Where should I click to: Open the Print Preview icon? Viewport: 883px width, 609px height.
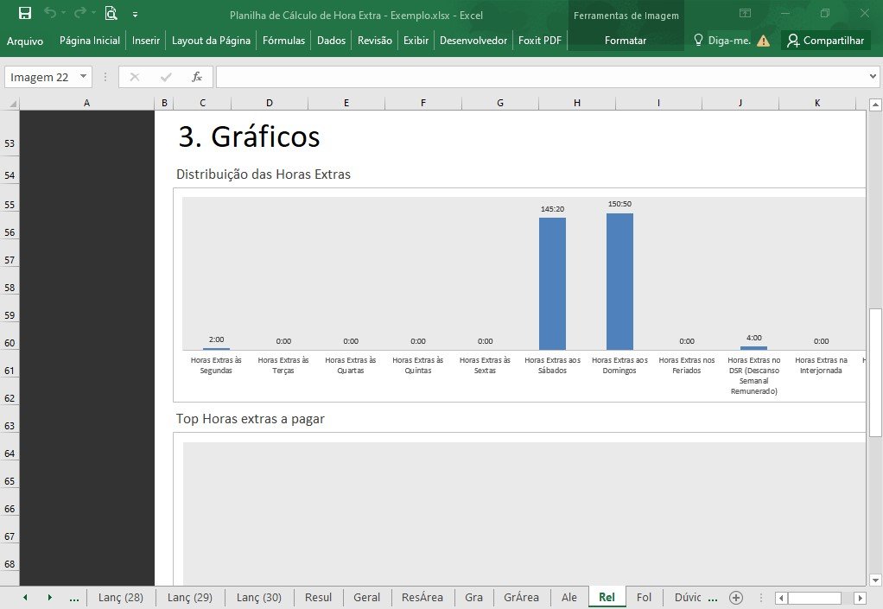click(x=111, y=13)
